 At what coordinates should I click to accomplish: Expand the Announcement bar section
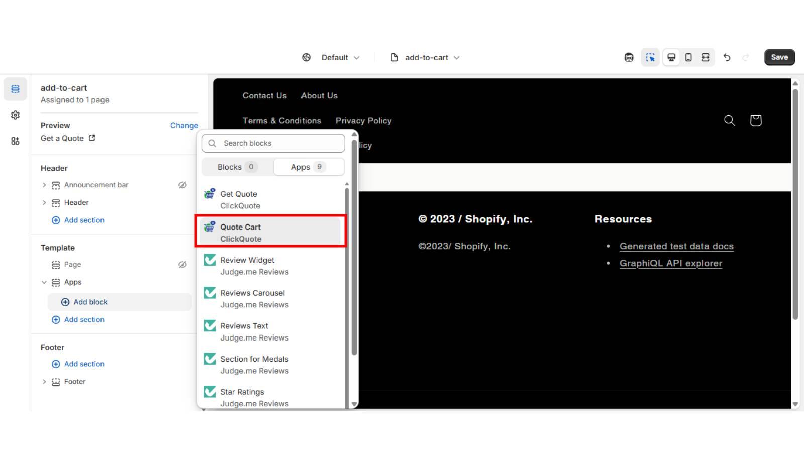pos(44,185)
